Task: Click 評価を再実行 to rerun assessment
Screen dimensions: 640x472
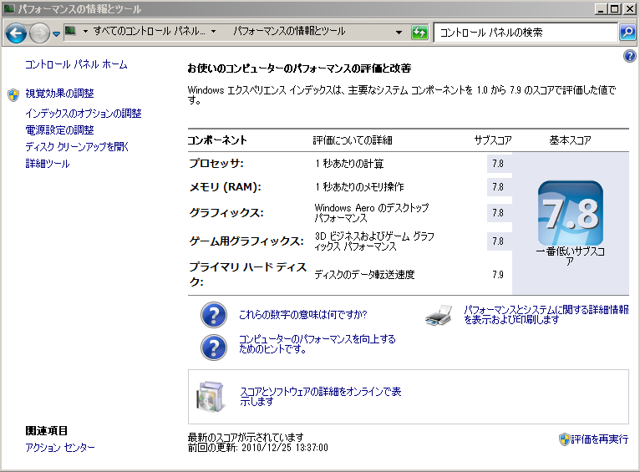Action: click(x=599, y=439)
